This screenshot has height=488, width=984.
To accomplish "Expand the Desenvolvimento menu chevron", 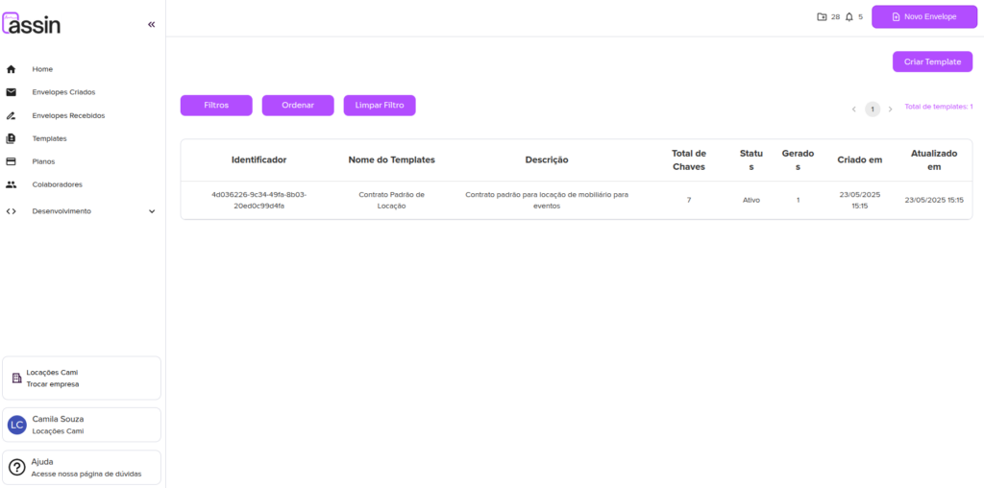I will tap(152, 211).
